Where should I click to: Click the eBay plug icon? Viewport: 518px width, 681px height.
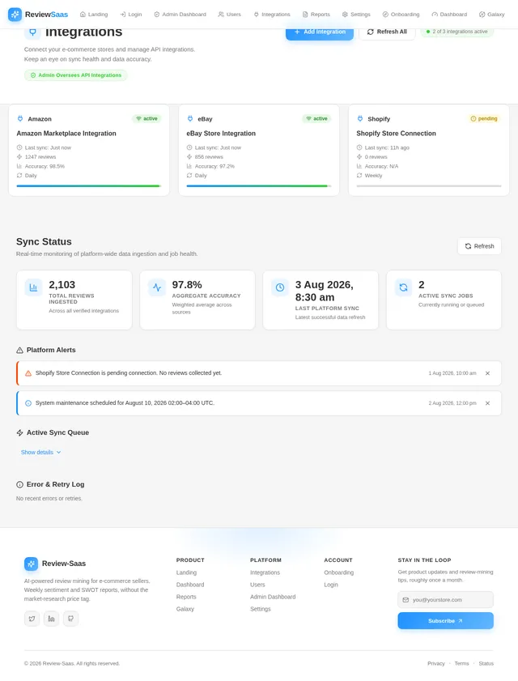189,118
